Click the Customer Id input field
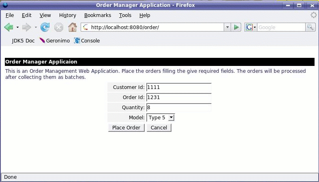Viewport: 319px width, 182px height. click(179, 87)
